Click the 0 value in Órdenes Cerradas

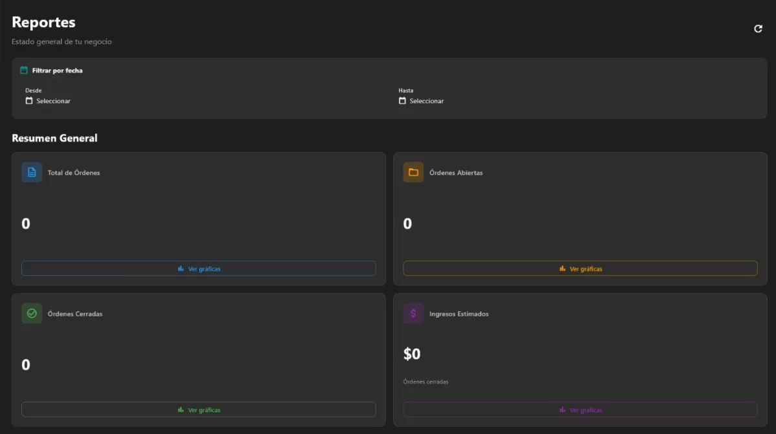click(x=26, y=365)
